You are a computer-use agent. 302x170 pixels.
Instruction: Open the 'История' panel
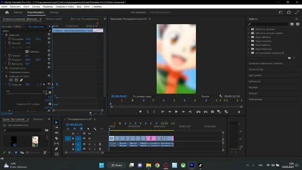coord(253,93)
